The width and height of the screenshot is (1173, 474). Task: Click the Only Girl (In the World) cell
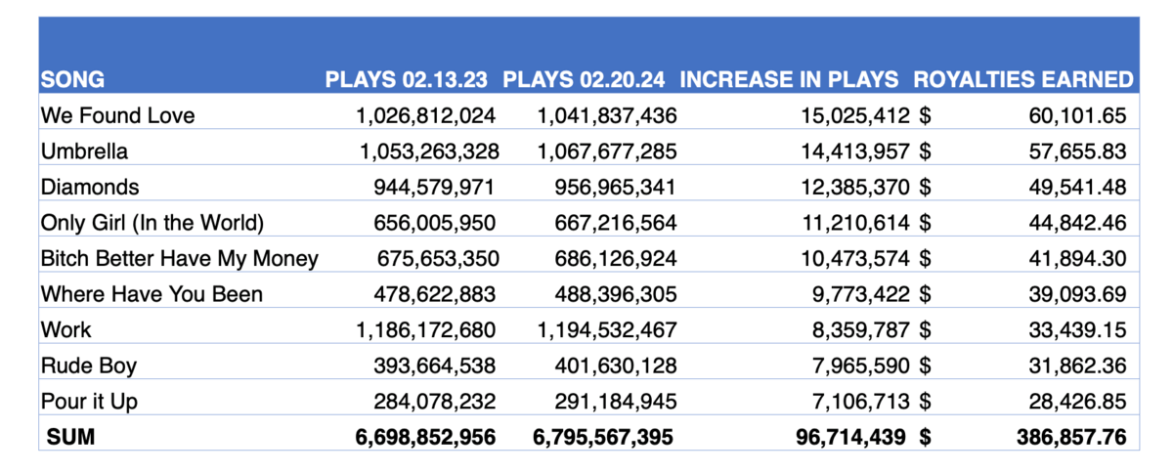click(152, 223)
